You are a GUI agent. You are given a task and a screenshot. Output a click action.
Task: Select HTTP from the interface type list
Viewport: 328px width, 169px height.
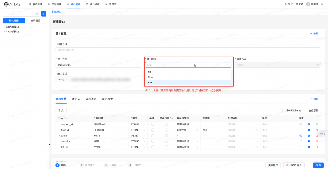point(188,72)
